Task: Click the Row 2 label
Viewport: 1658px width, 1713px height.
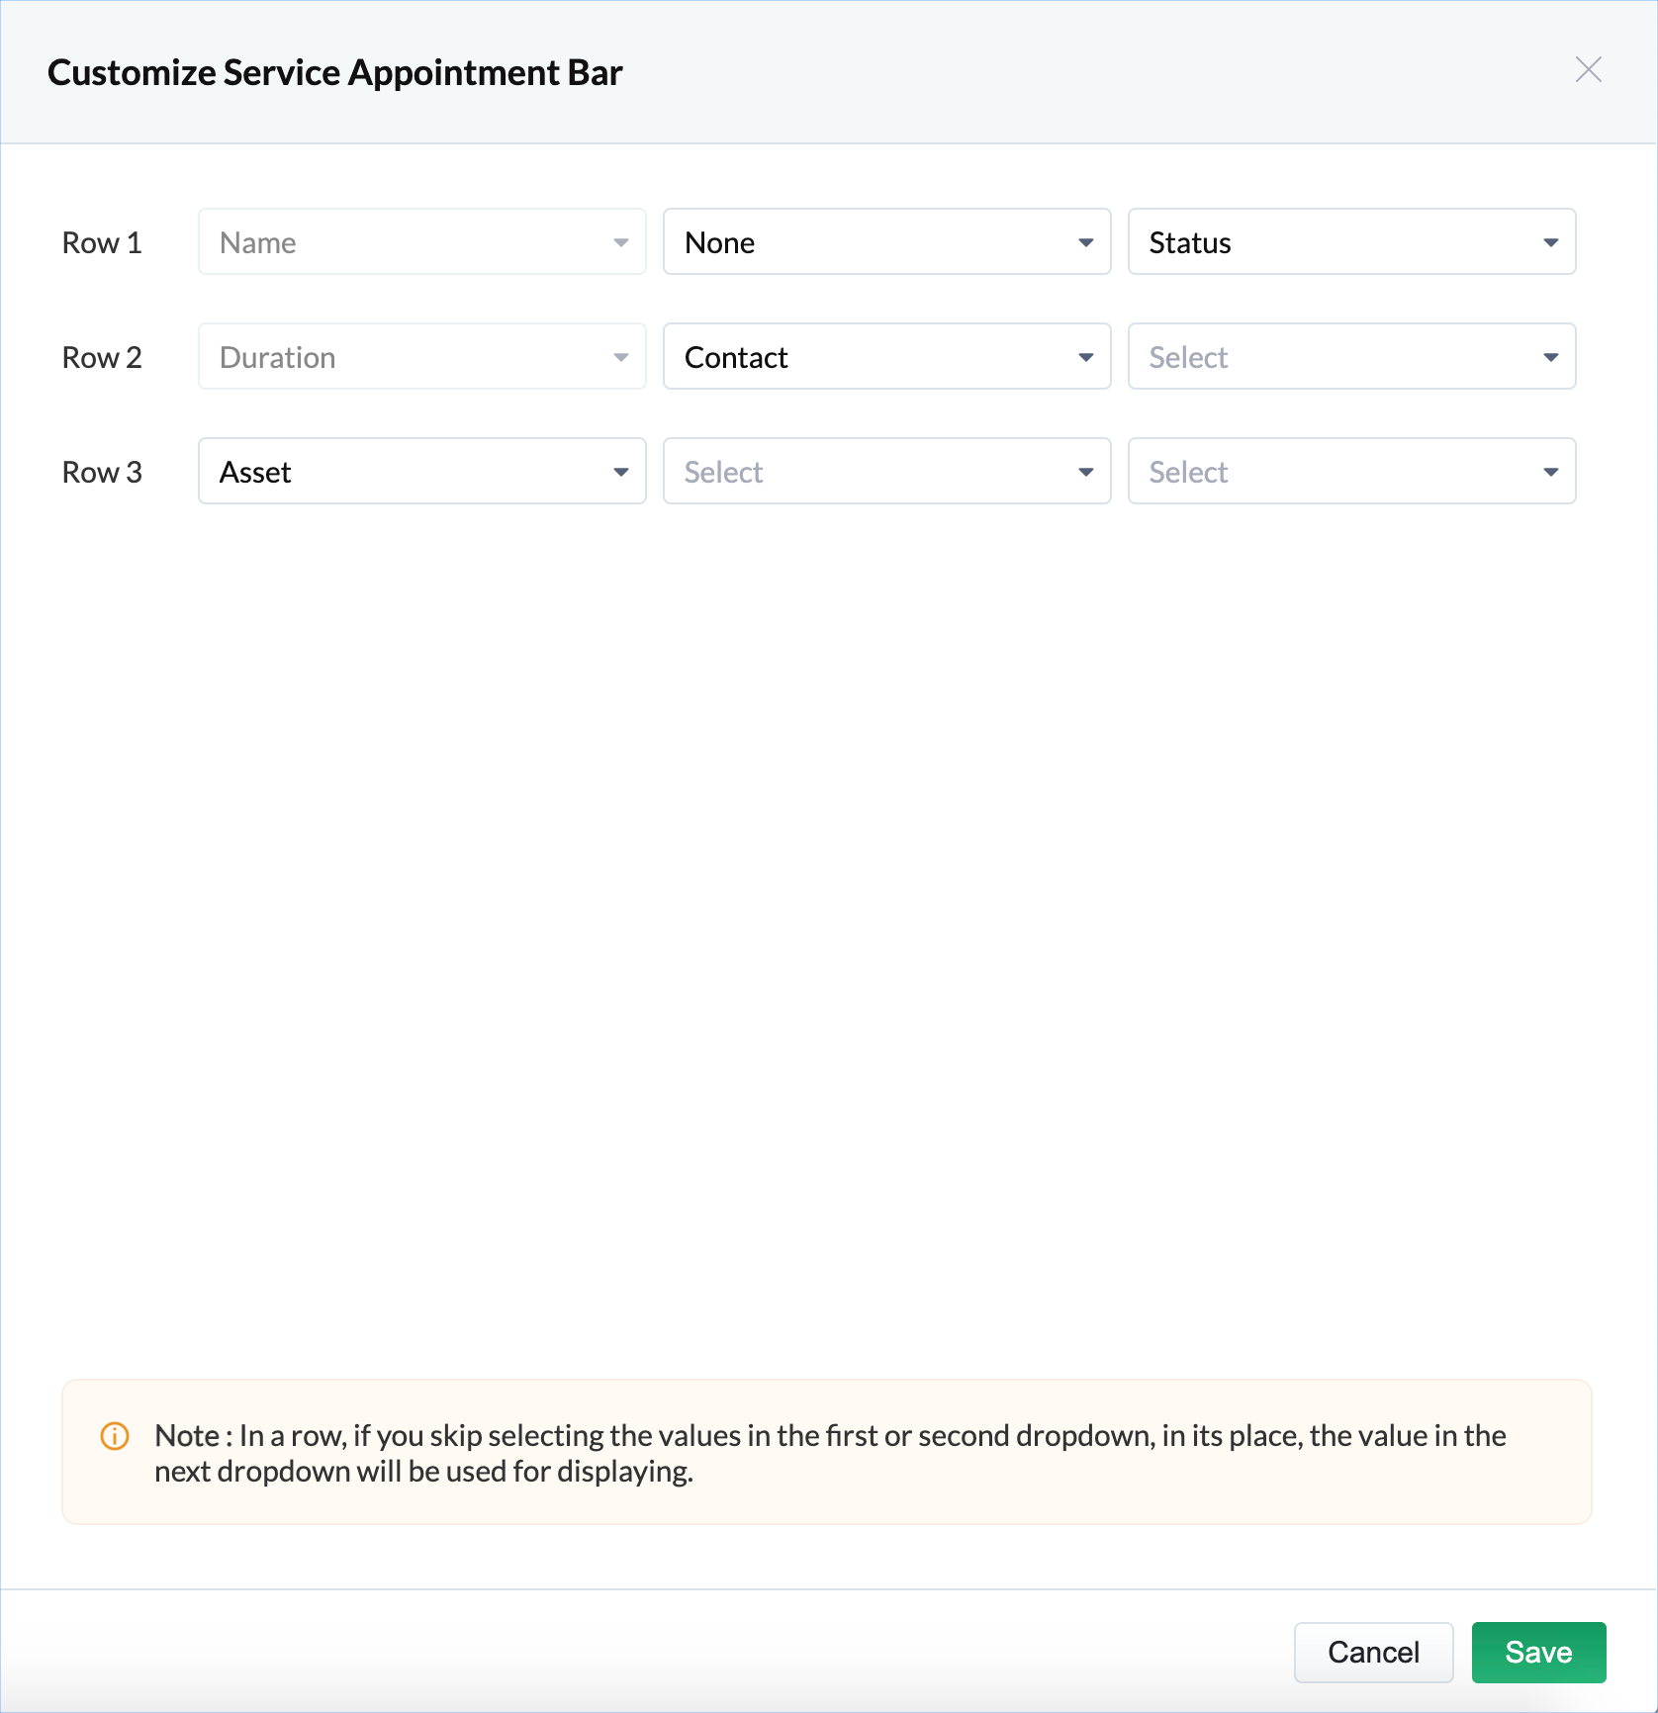Action: click(102, 358)
